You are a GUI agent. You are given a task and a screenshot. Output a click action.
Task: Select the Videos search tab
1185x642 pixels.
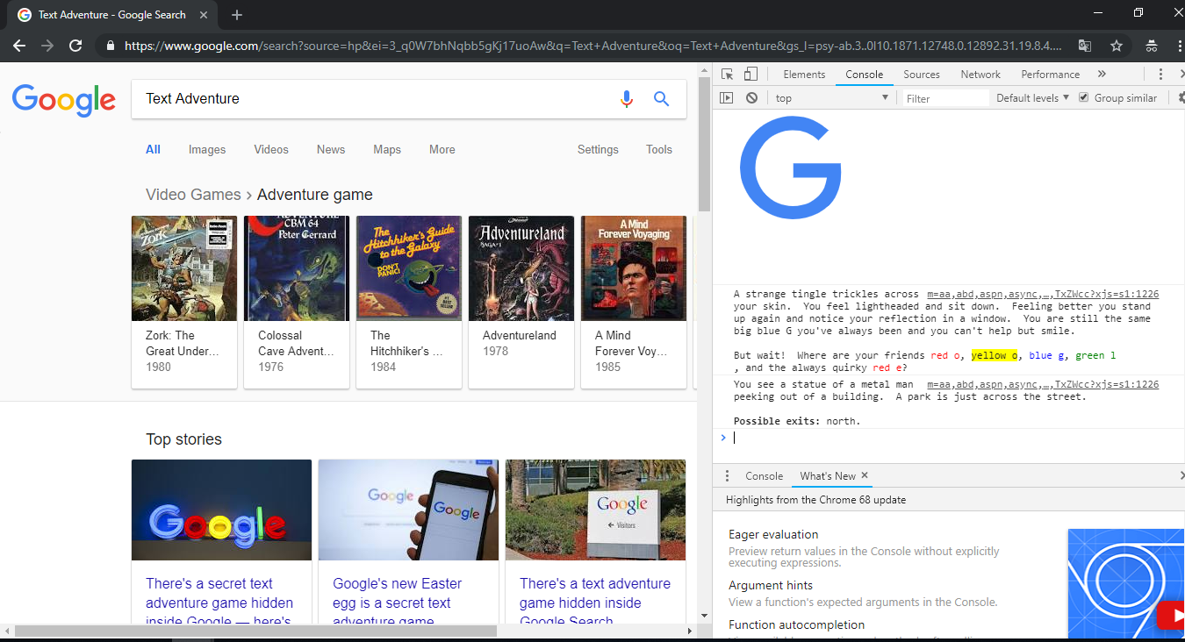coord(271,150)
